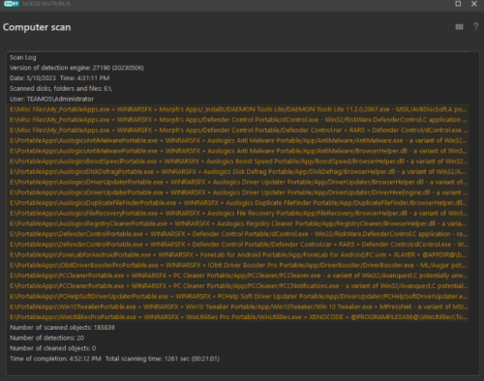
Task: Select the WinUtilitiesProPortable.exe detection row
Action: point(238,317)
